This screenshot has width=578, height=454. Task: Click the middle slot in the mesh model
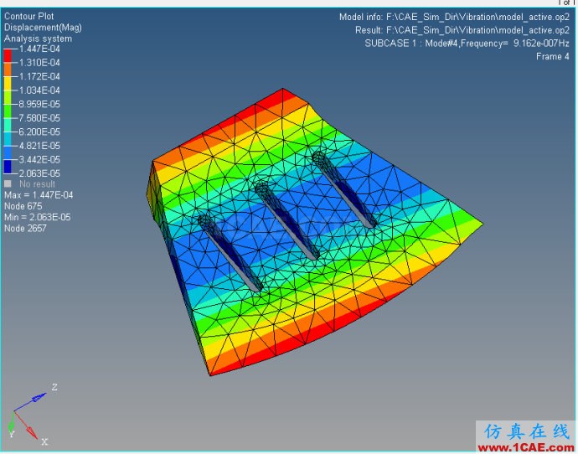[x=287, y=221]
